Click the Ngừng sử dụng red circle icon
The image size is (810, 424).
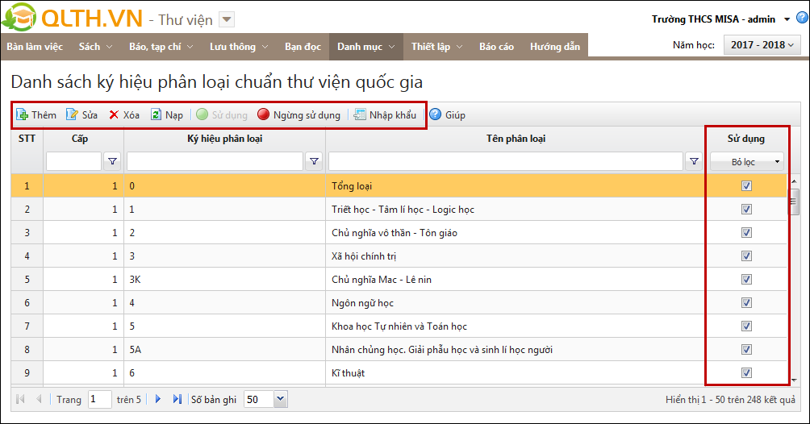coord(264,114)
